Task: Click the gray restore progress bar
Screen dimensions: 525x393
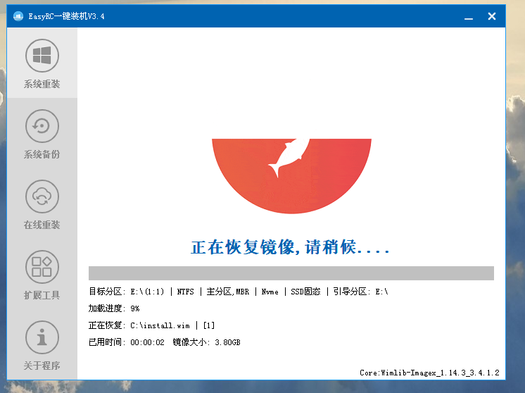Action: [x=291, y=273]
